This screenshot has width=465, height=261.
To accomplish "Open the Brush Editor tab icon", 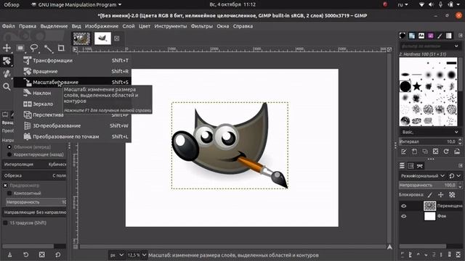I will tap(440, 36).
